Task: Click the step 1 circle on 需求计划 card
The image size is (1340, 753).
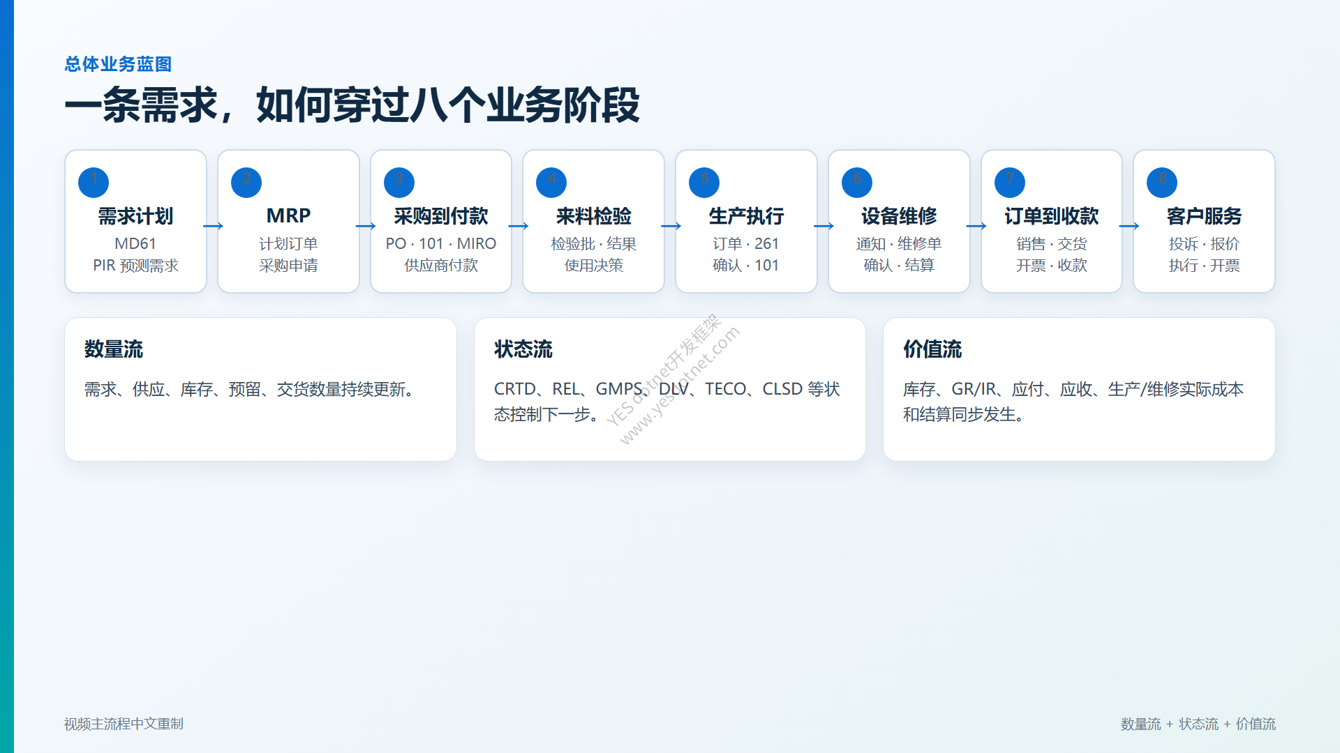Action: click(94, 183)
